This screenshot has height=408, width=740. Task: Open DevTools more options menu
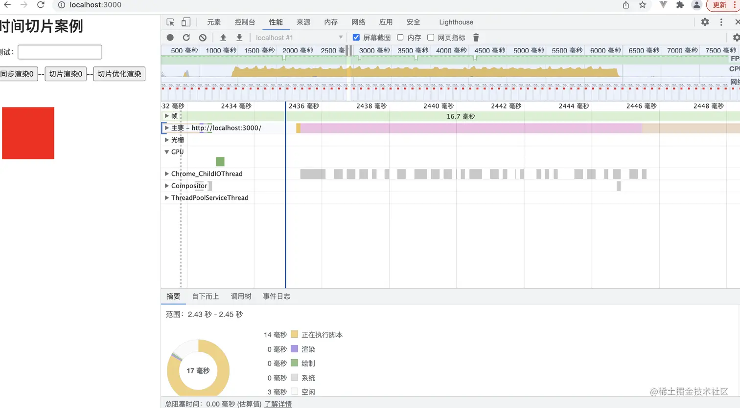pos(721,22)
